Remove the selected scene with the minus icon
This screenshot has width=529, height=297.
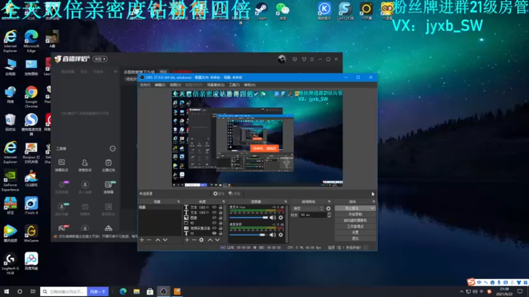pyautogui.click(x=149, y=240)
